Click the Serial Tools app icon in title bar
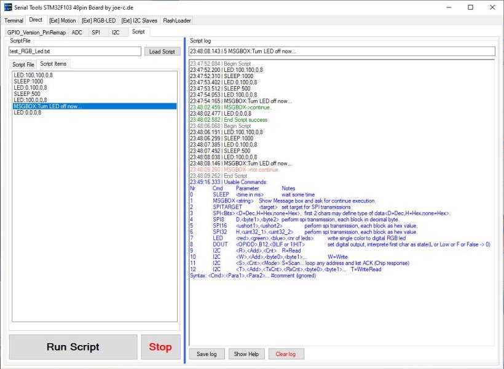 (7, 7)
